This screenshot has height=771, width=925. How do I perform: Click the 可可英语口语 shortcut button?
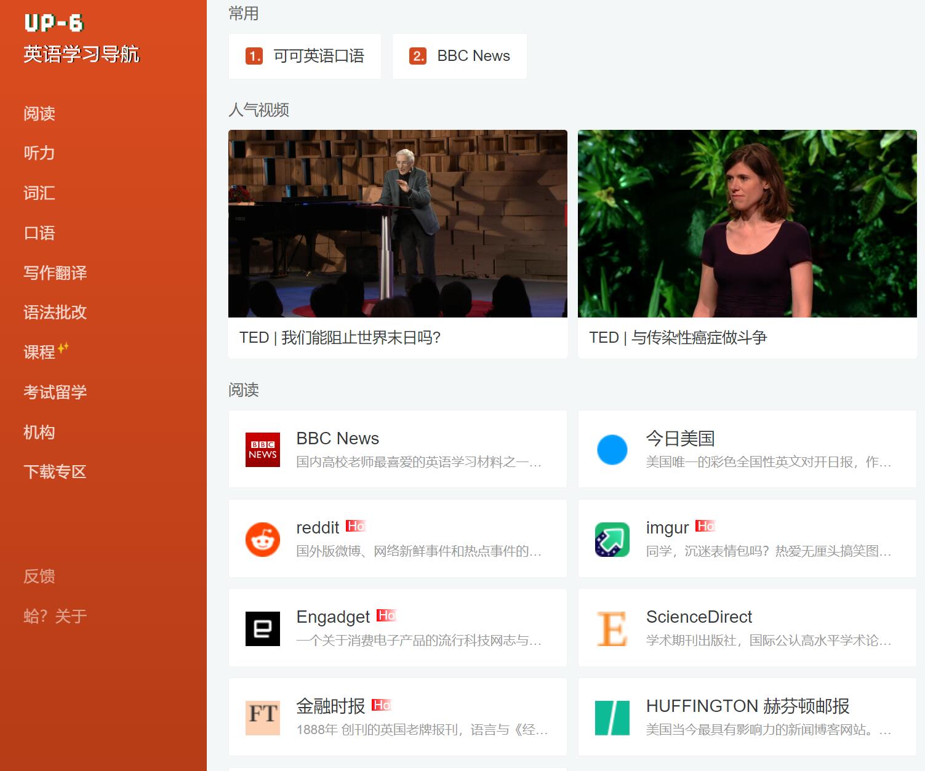pos(305,56)
